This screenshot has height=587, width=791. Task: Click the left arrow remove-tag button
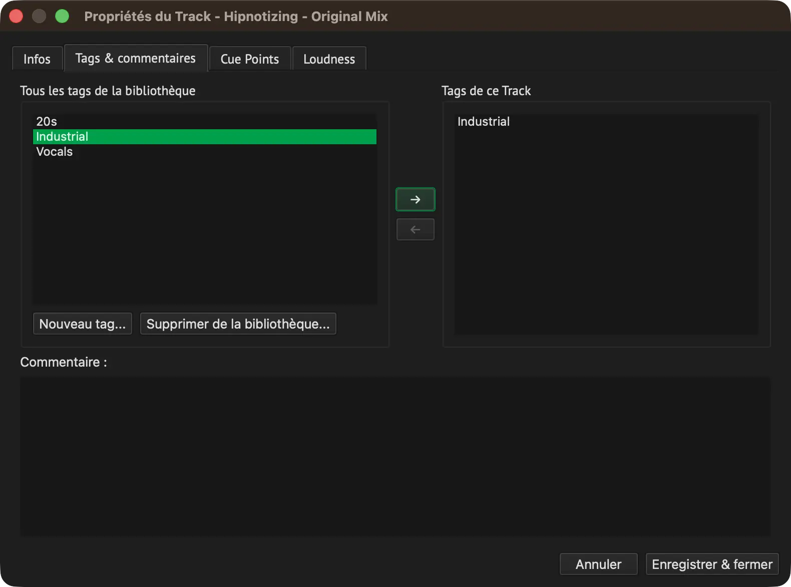[415, 229]
